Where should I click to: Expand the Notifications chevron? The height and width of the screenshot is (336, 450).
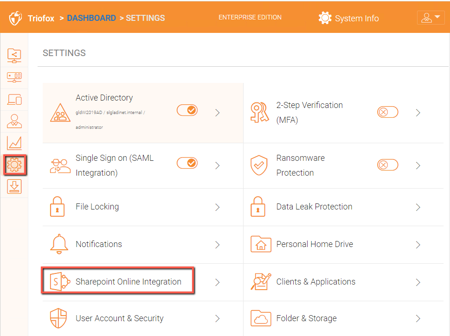click(218, 245)
